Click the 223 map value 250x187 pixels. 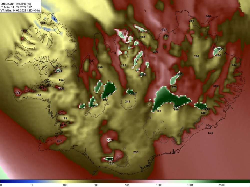coord(123,65)
